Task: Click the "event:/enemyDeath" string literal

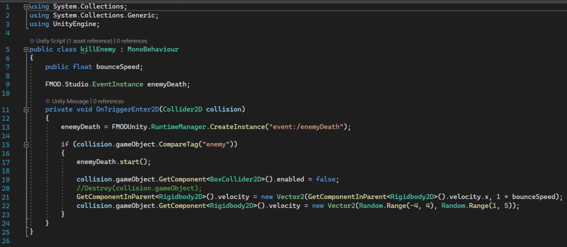Action: pyautogui.click(x=306, y=127)
